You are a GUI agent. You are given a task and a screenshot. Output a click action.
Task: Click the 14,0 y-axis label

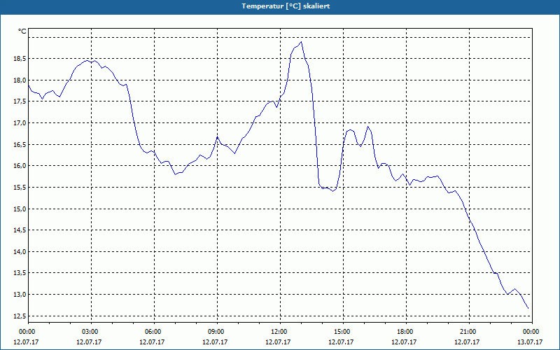(x=20, y=251)
